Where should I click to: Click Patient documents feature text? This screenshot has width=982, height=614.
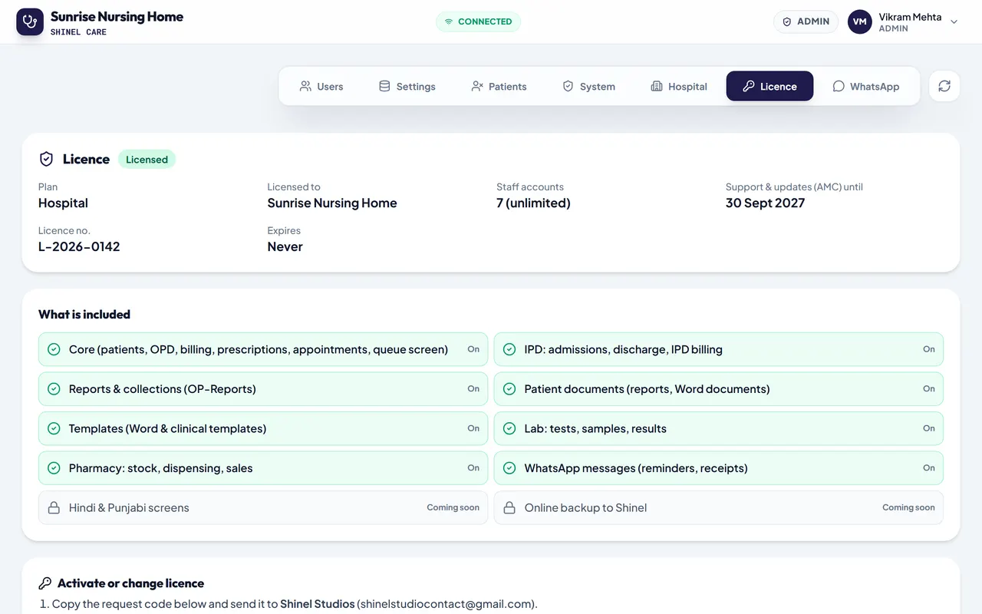tap(647, 389)
